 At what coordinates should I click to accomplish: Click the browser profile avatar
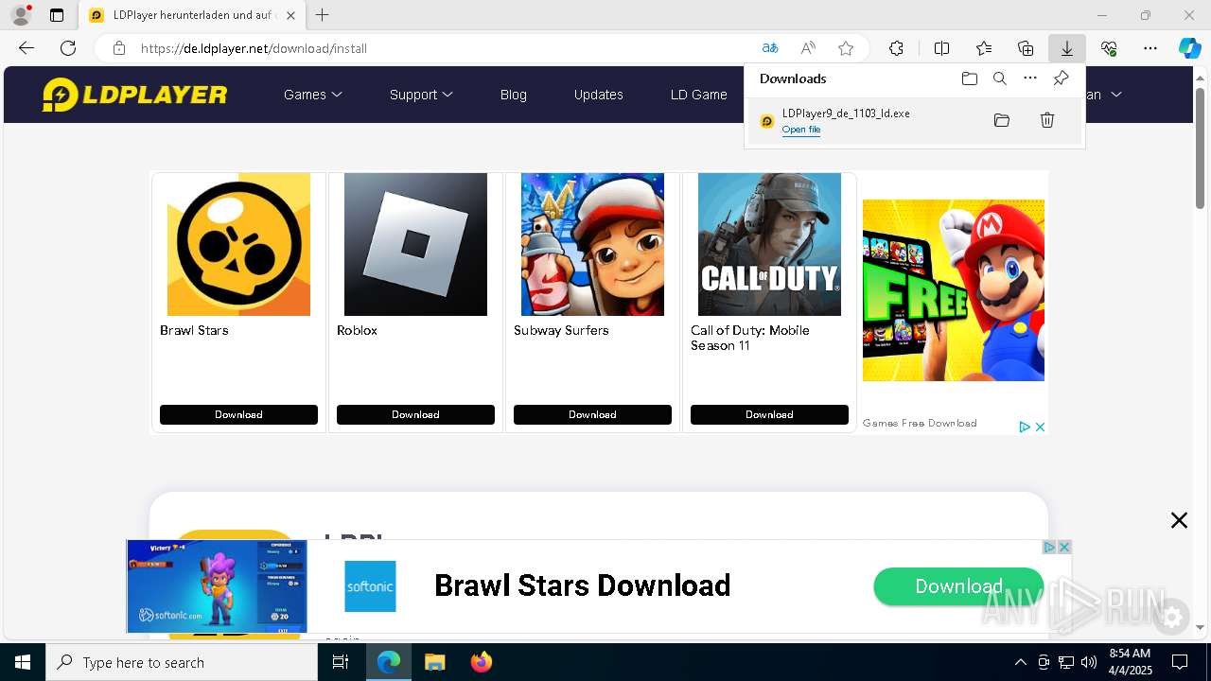(20, 15)
